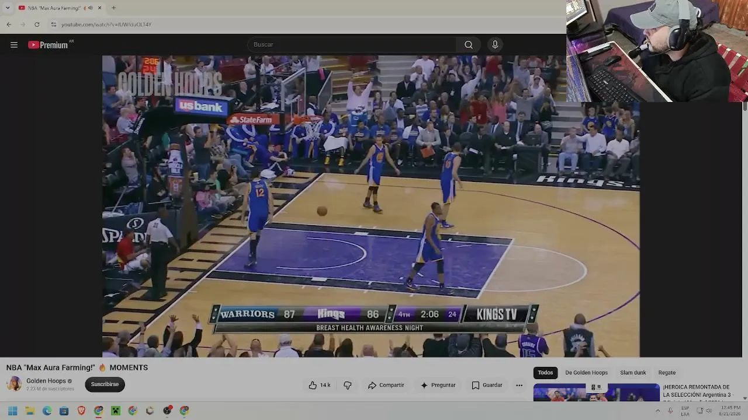This screenshot has width=748, height=420.
Task: Open the volume speaker tray icon
Action: pos(709,411)
